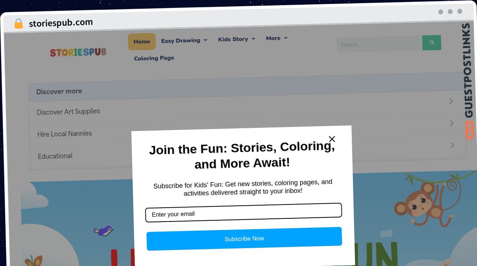Click the popup heading Join the Fun
This screenshot has height=266, width=477.
click(x=242, y=155)
